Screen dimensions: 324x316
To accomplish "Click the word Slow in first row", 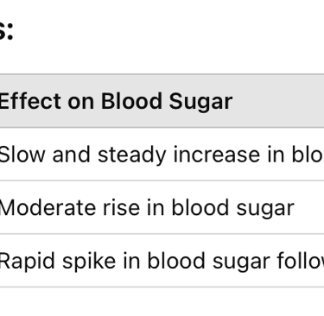I will [22, 155].
